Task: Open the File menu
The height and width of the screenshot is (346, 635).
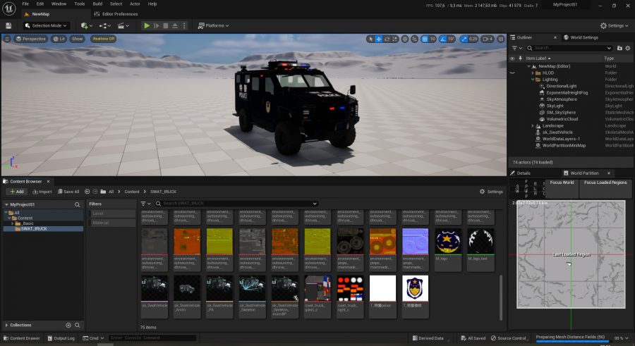Action: coord(25,4)
